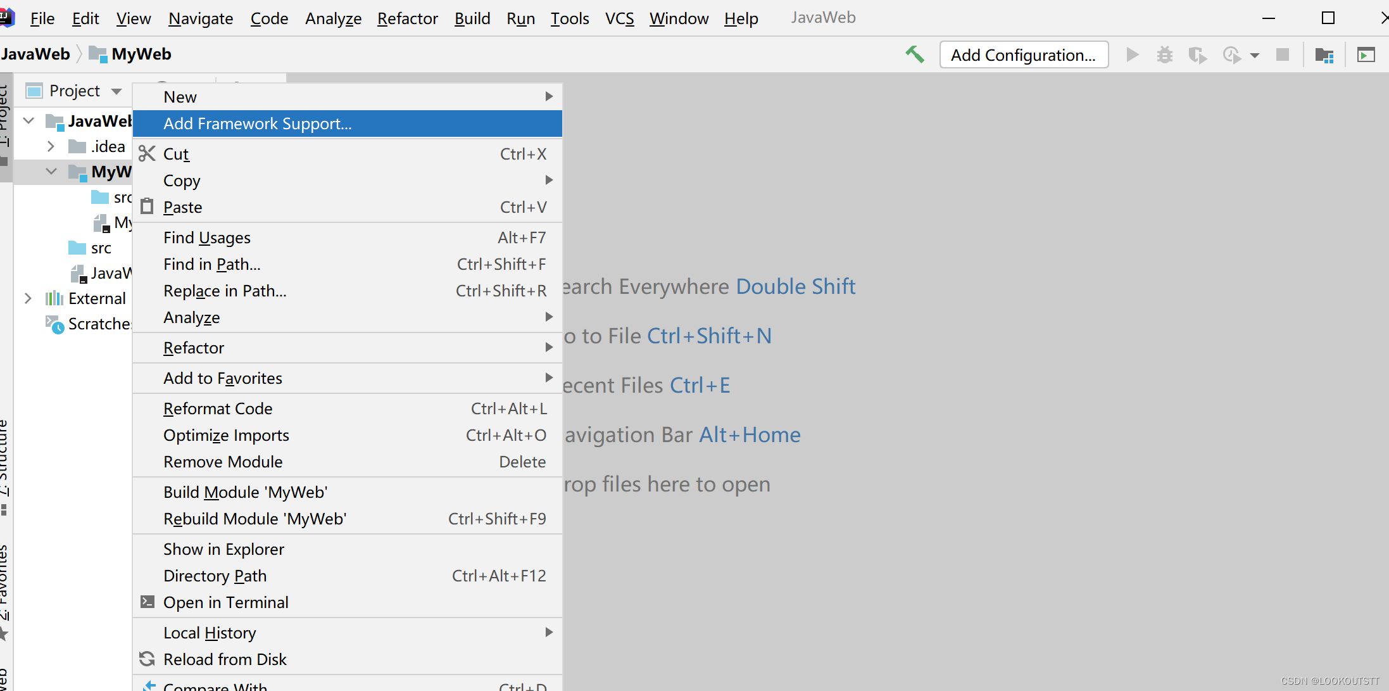Open the Navigate menu
The height and width of the screenshot is (691, 1389).
pyautogui.click(x=201, y=18)
